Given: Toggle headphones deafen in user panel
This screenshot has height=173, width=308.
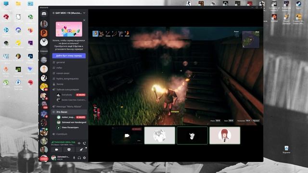Looking at the screenshot, I should [79, 158].
